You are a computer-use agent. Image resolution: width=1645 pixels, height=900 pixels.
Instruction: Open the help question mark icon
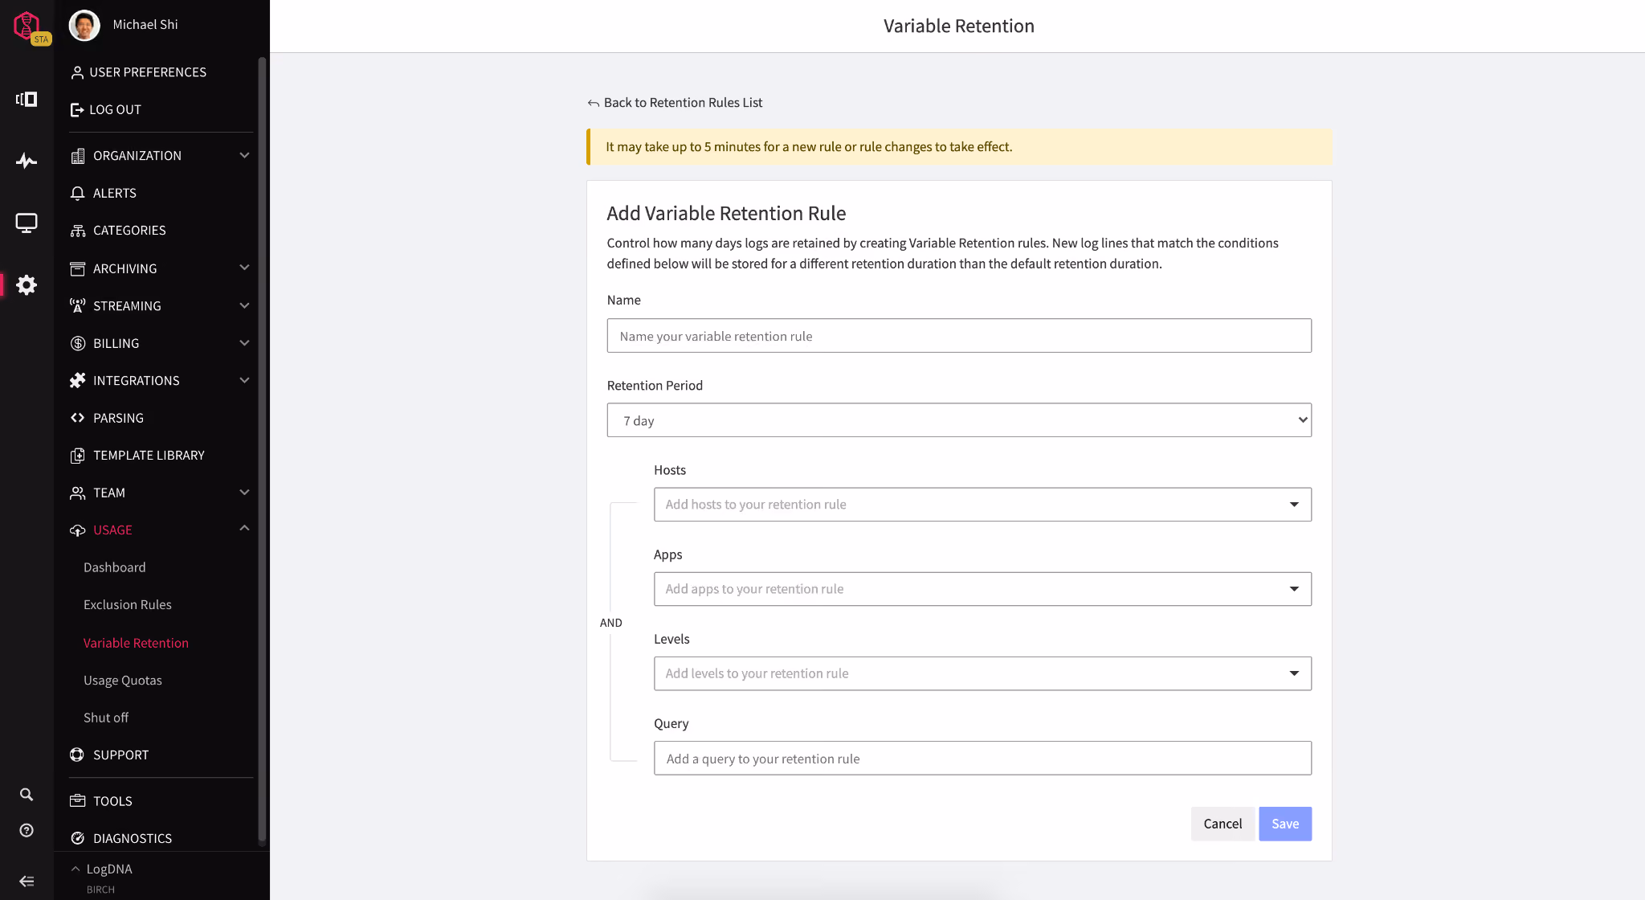tap(27, 830)
